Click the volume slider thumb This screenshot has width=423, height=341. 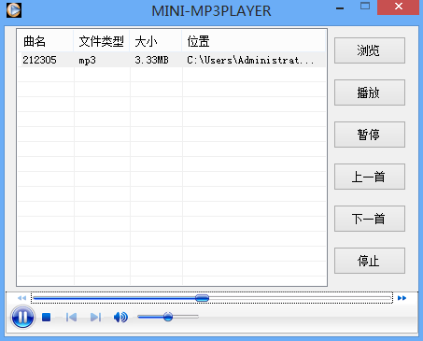click(x=168, y=317)
